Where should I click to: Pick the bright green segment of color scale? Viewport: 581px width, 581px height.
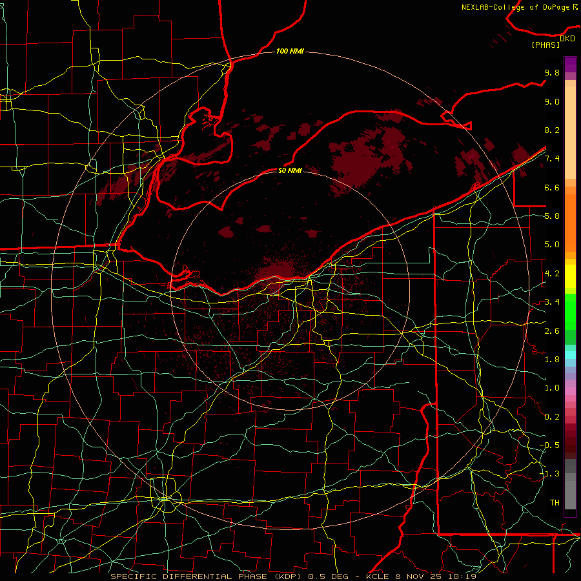click(570, 311)
